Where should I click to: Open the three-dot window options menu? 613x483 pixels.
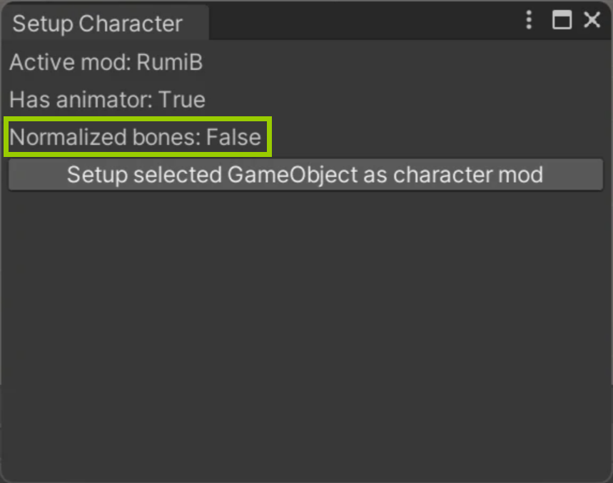[x=529, y=19]
